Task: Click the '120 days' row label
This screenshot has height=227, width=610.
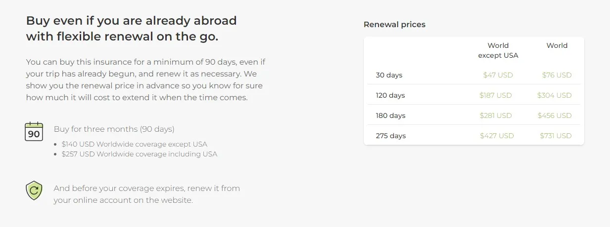Action: click(x=390, y=95)
